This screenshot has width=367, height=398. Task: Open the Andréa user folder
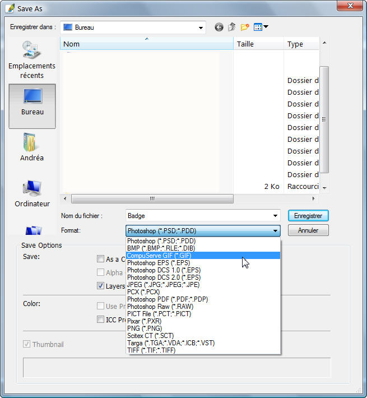click(32, 147)
